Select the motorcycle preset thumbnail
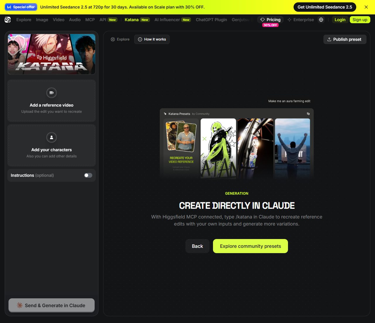The image size is (375, 323). 255,148
